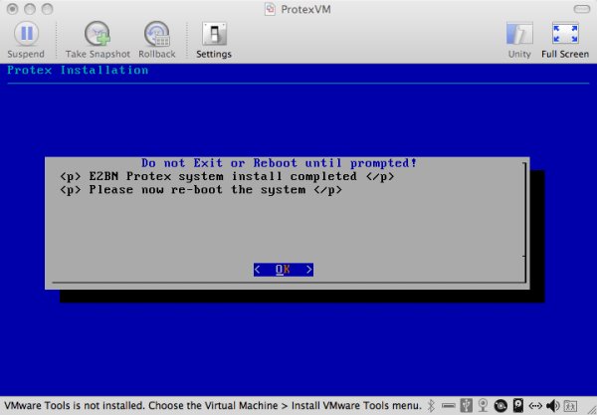Screen dimensions: 597x415
Task: Confirm the OK button in installer dialog
Action: (x=284, y=270)
